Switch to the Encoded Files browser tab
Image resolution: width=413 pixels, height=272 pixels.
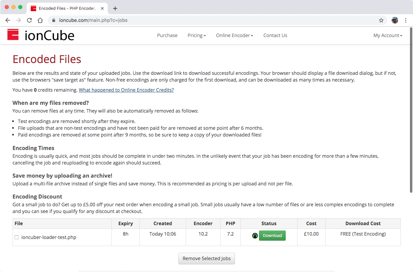click(x=64, y=8)
